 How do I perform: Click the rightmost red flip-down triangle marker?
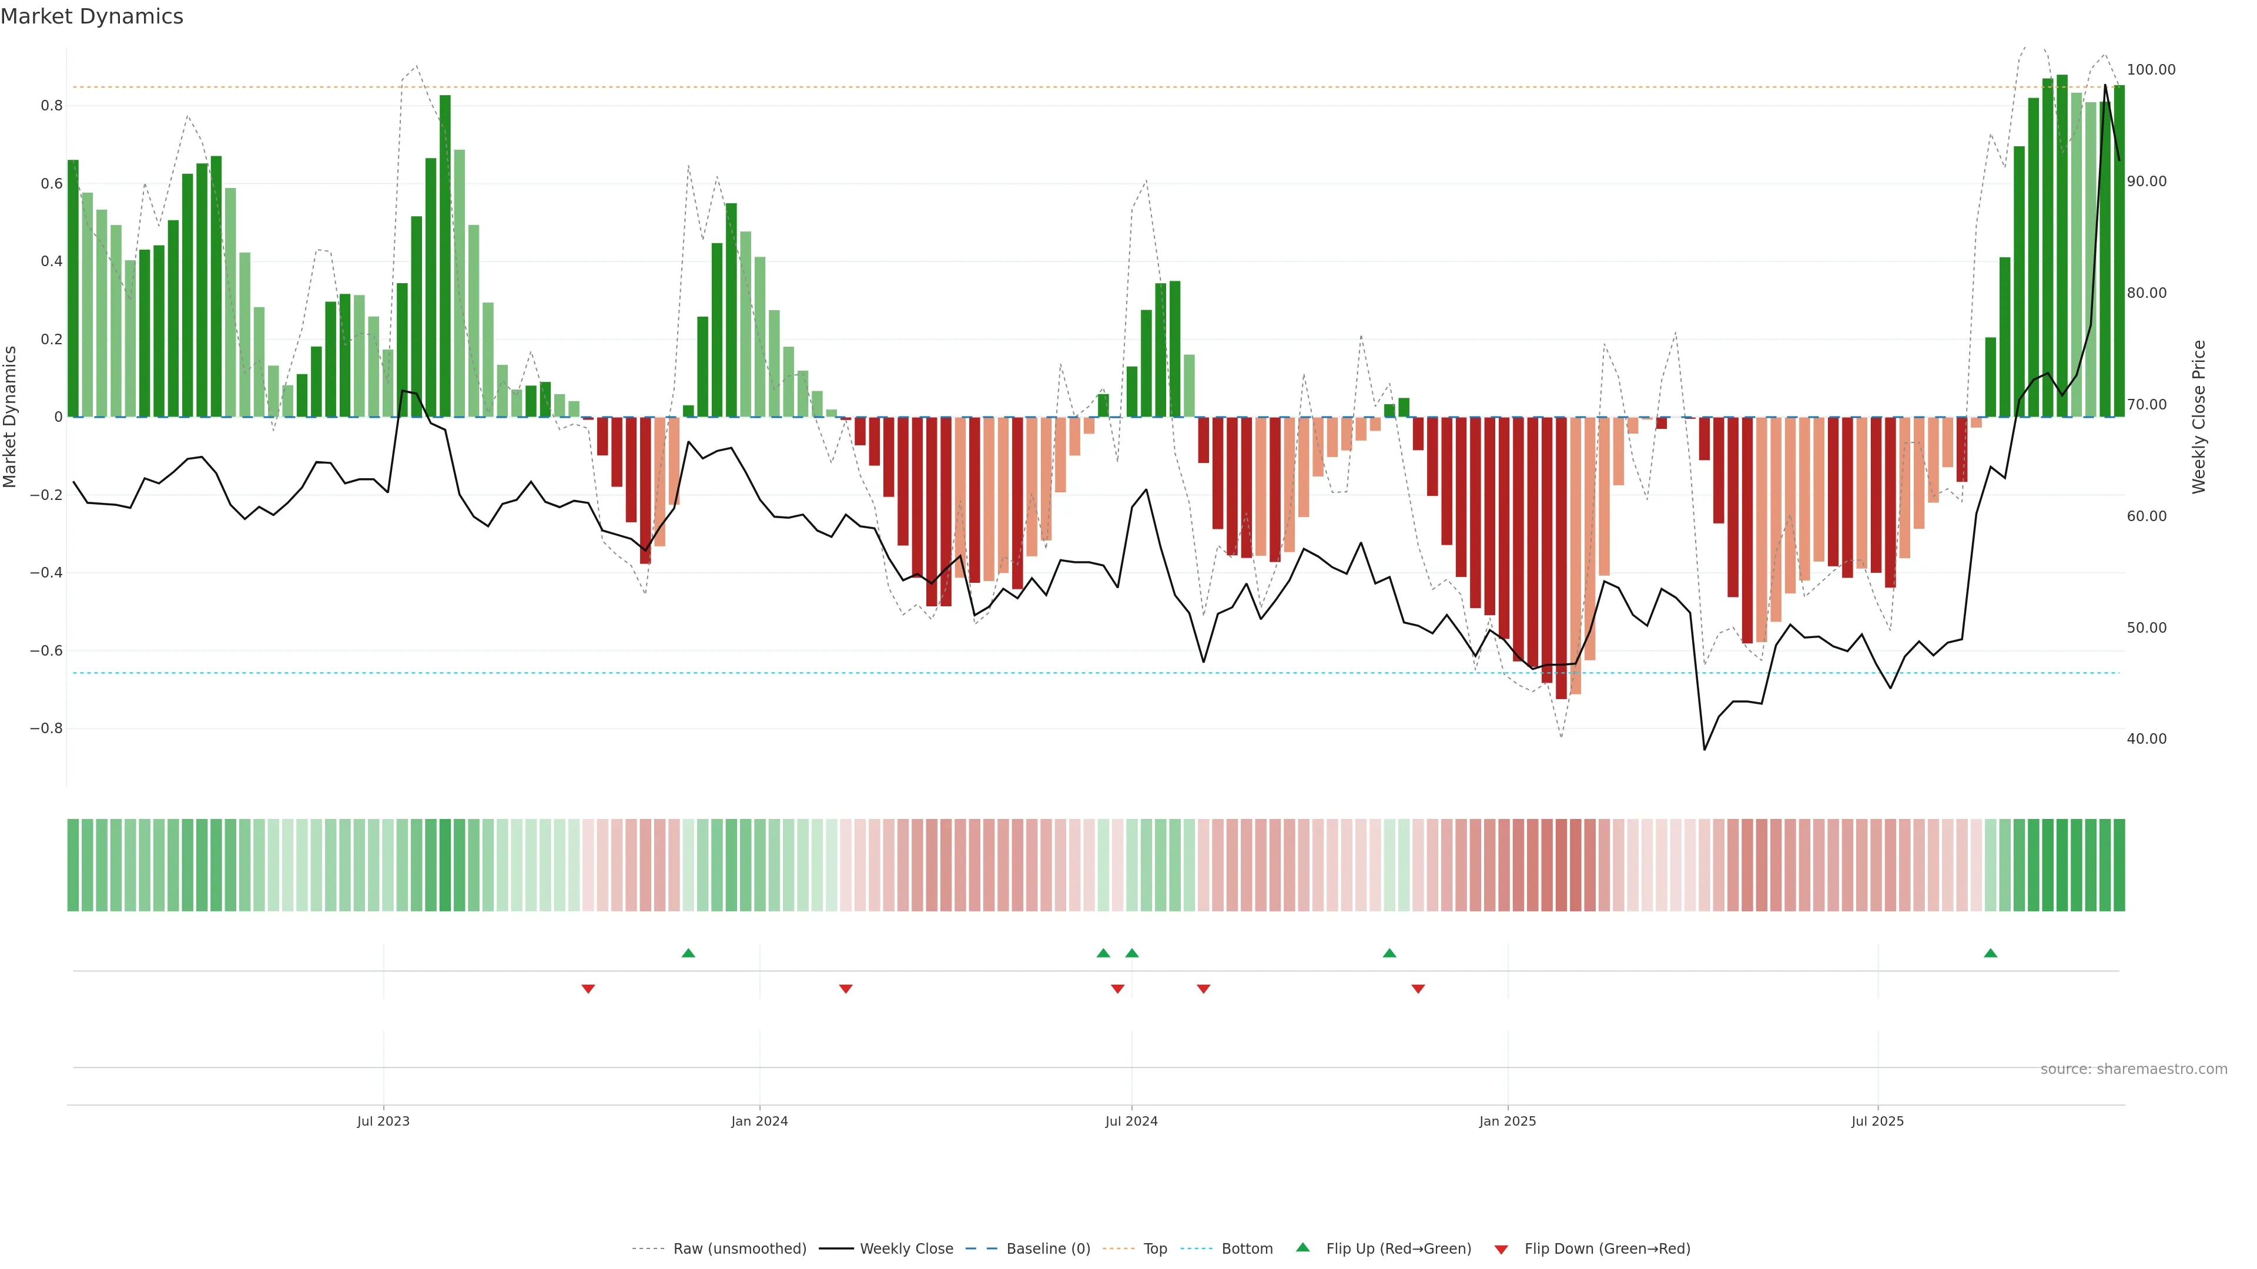(1418, 989)
